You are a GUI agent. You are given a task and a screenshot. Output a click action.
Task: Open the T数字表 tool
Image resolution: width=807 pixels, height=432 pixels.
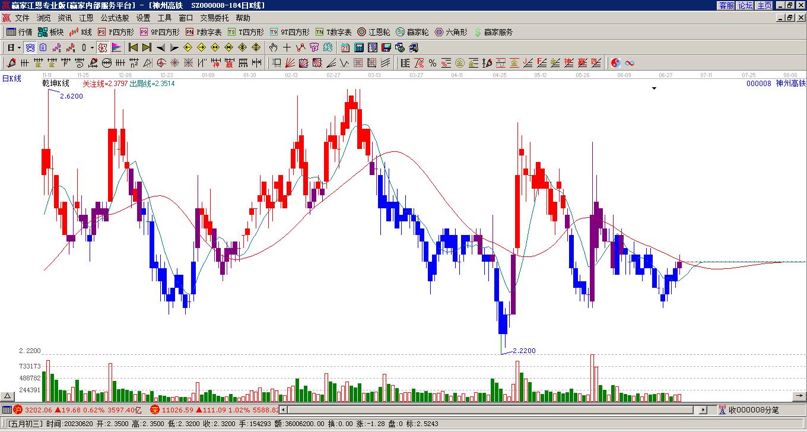click(333, 32)
